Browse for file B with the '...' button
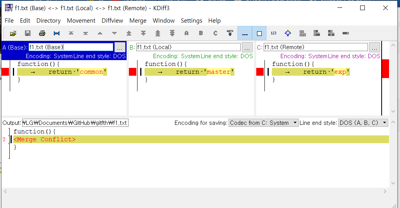 pyautogui.click(x=247, y=47)
